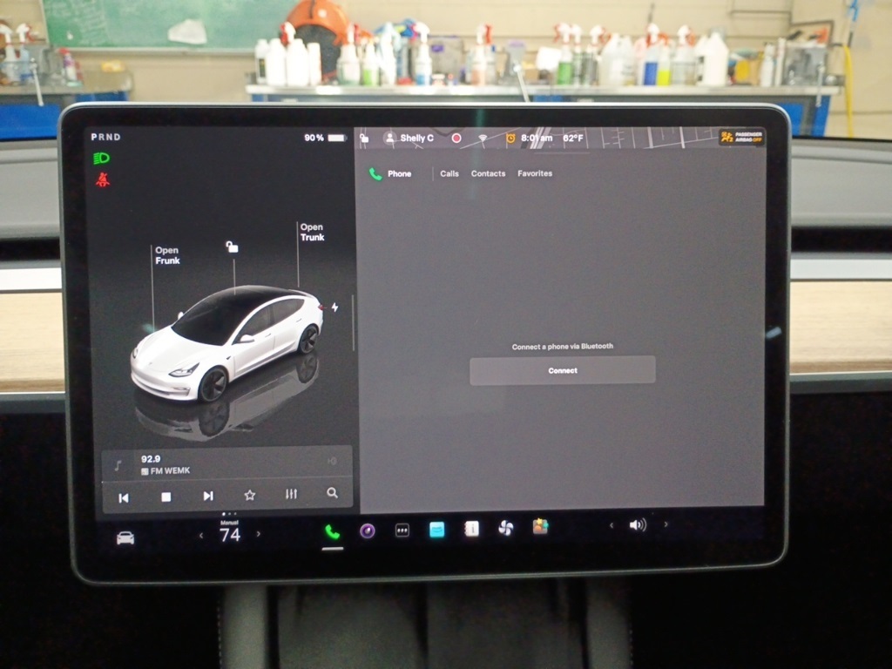This screenshot has height=669, width=892.
Task: Search media with the magnifier icon
Action: (x=332, y=493)
